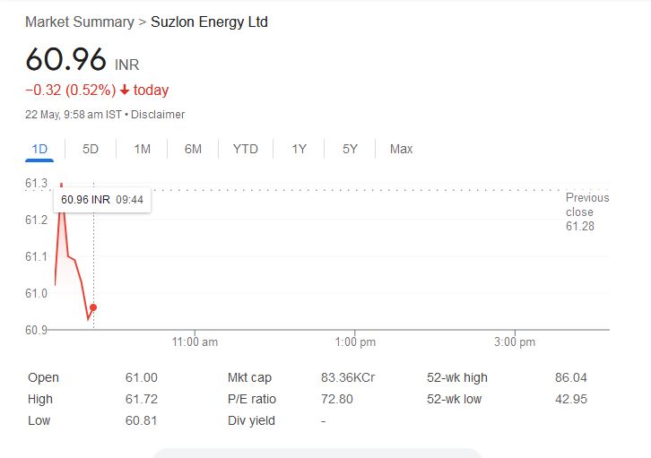The width and height of the screenshot is (651, 458).
Task: Click the Open label
Action: (x=43, y=378)
